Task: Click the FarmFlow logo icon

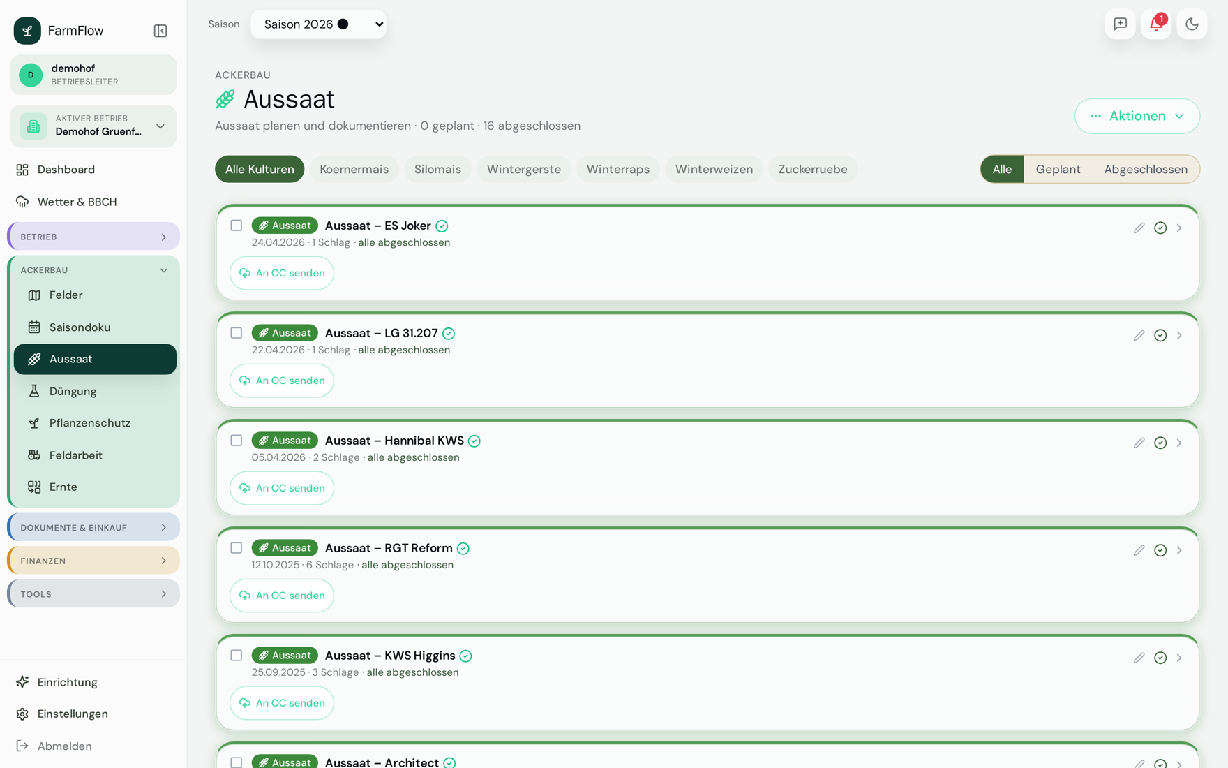Action: click(x=27, y=31)
